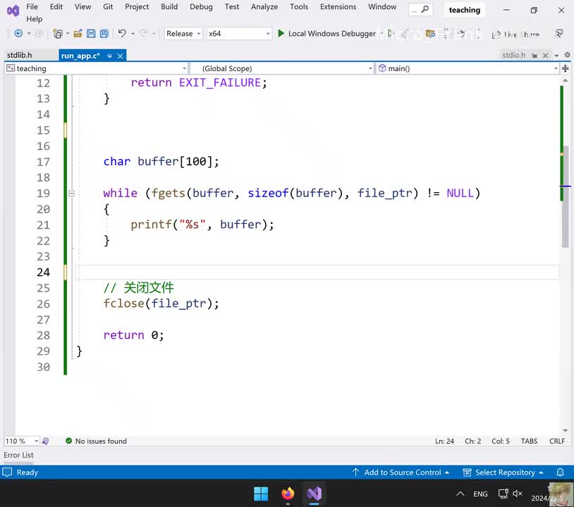Click the New Project toolbar icon

[x=58, y=34]
